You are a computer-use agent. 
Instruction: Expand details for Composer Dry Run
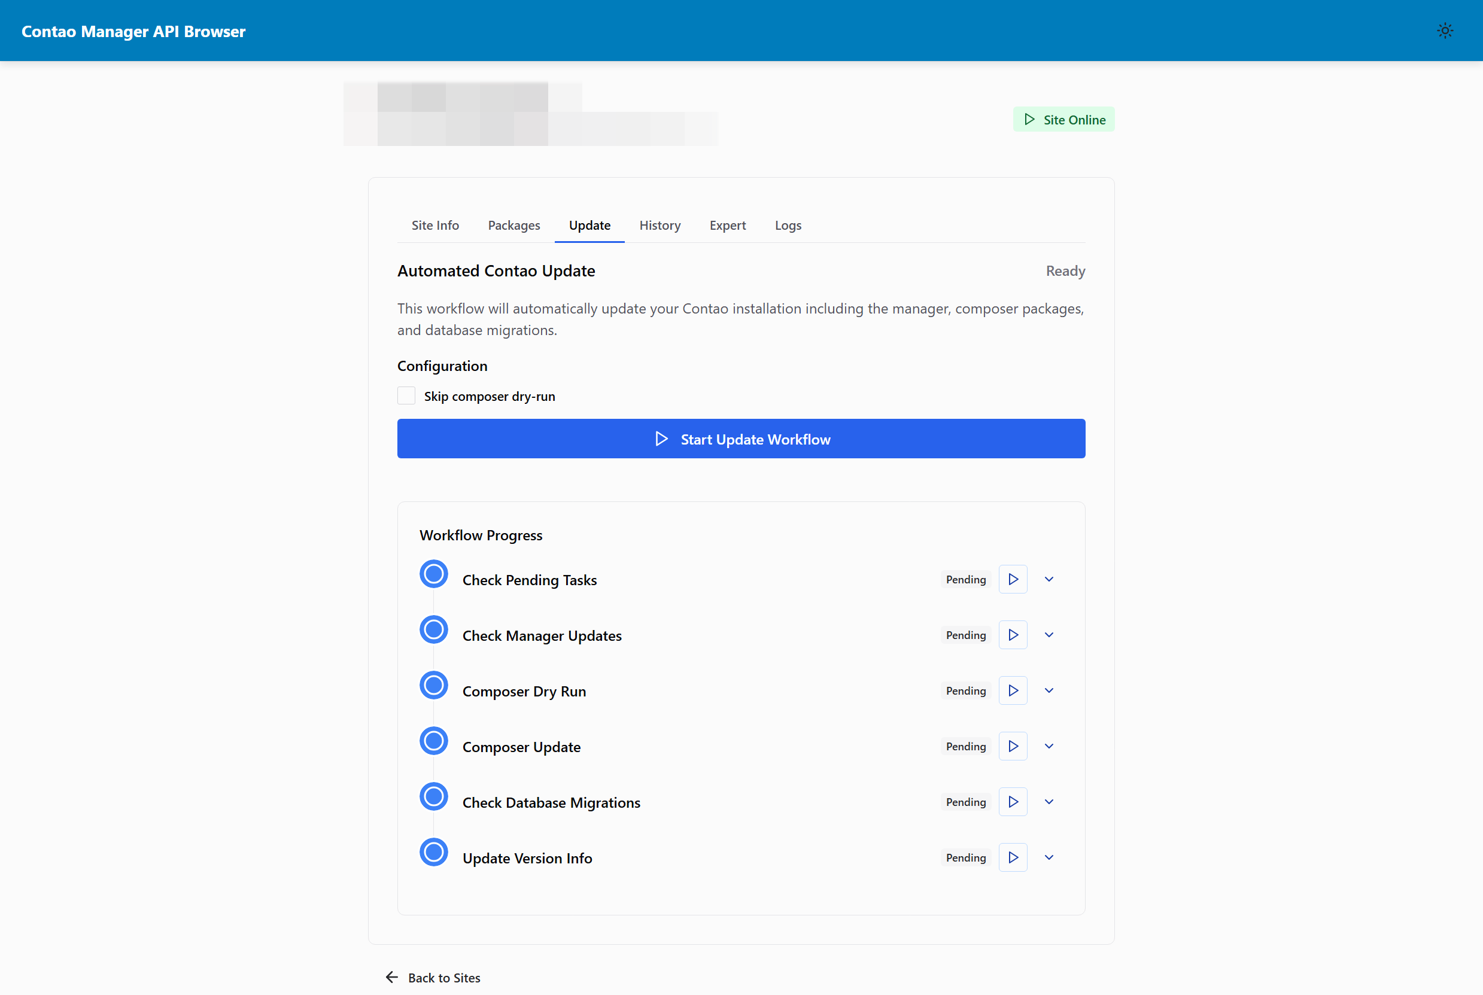pos(1049,690)
